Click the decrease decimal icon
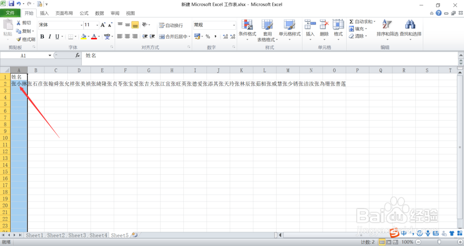This screenshot has width=464, height=246. [233, 37]
